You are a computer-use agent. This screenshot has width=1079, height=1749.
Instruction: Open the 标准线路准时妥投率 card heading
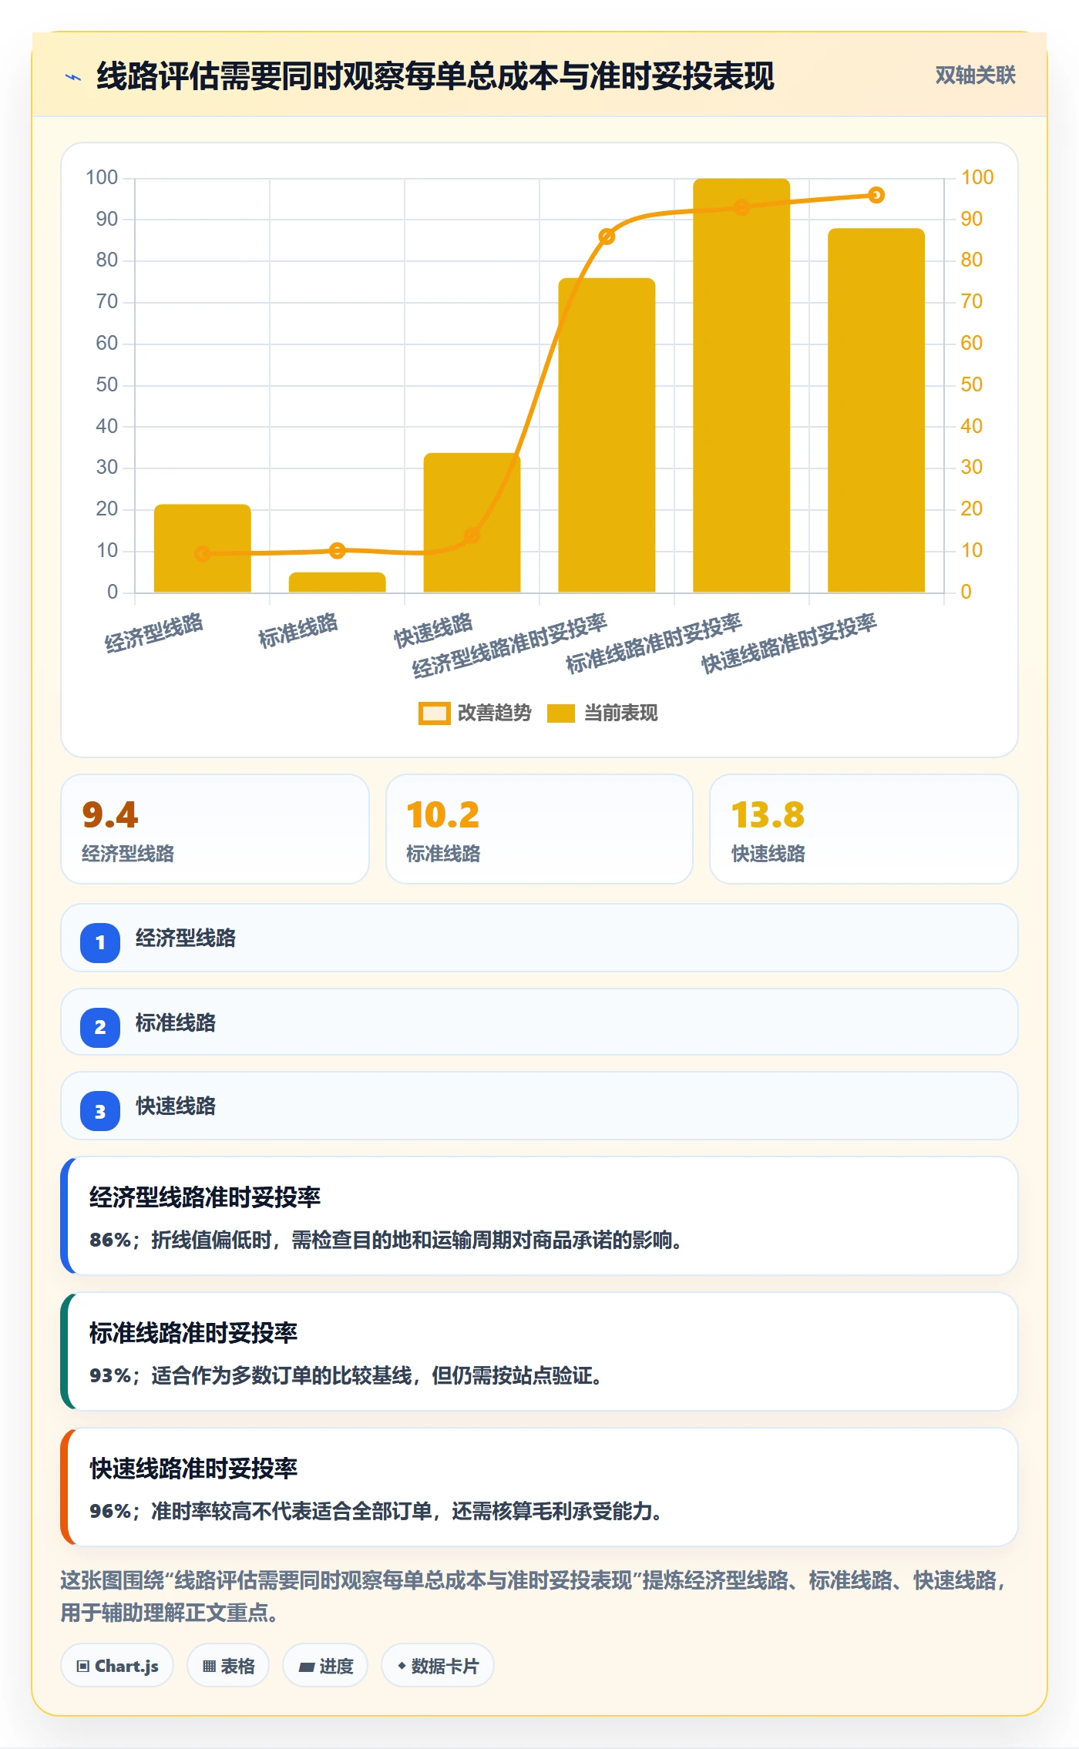pyautogui.click(x=193, y=1333)
